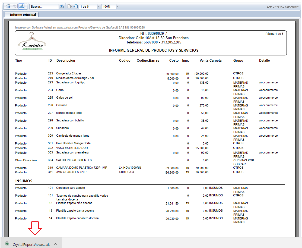Click the Descripcion column header
The width and height of the screenshot is (302, 248).
click(x=66, y=61)
